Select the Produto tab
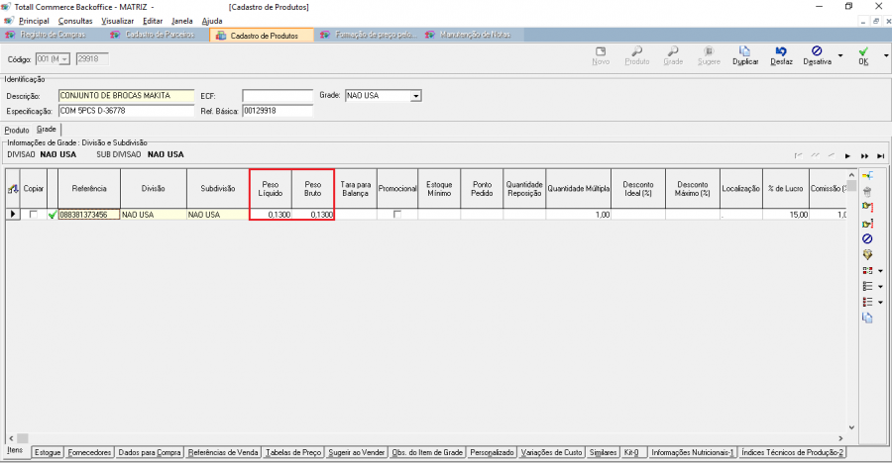Screen dimensions: 892x463 pos(17,130)
